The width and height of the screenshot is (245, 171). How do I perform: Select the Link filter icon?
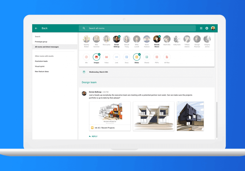pos(116,57)
